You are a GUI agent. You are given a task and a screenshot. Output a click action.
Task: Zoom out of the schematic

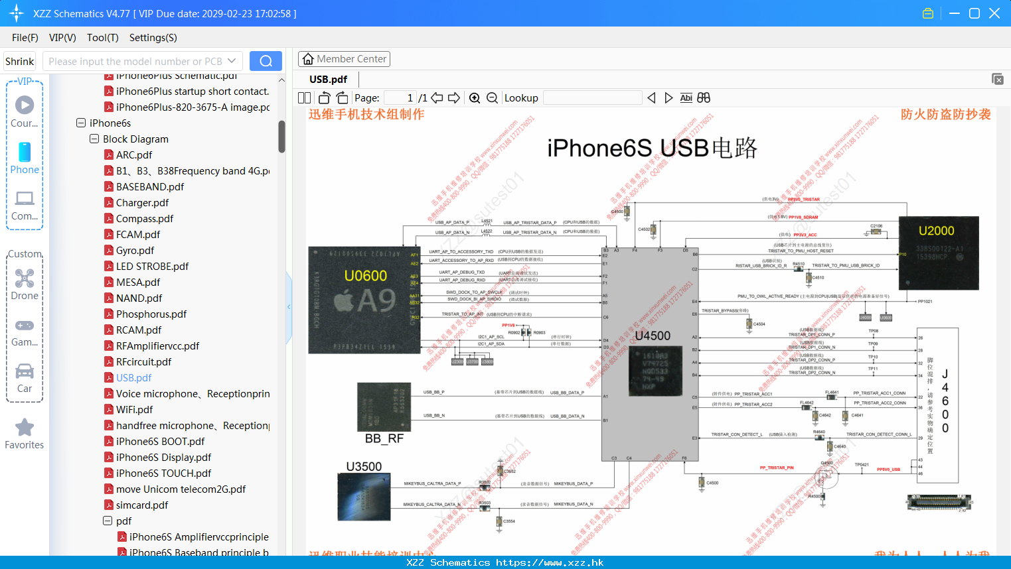492,98
